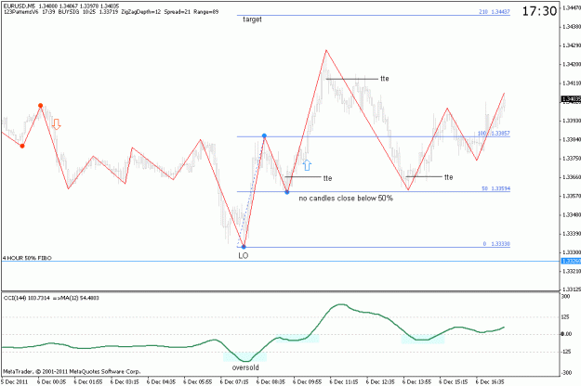Click the '6 Dec 07:15' time axis label

pos(234,381)
